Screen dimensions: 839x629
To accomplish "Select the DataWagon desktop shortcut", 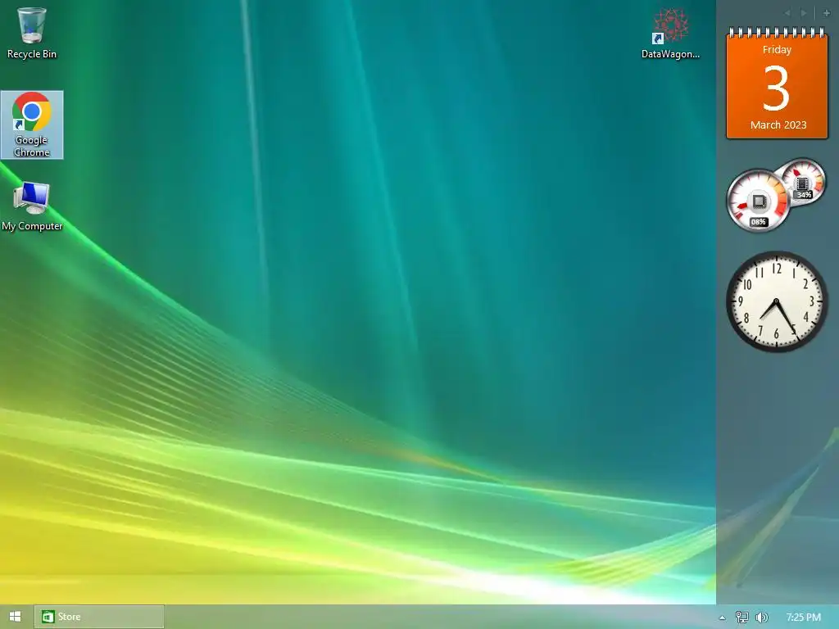I will 670,33.
